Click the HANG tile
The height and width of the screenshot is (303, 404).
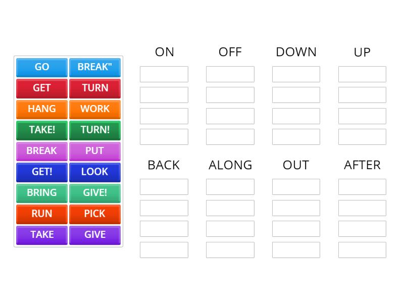click(41, 109)
